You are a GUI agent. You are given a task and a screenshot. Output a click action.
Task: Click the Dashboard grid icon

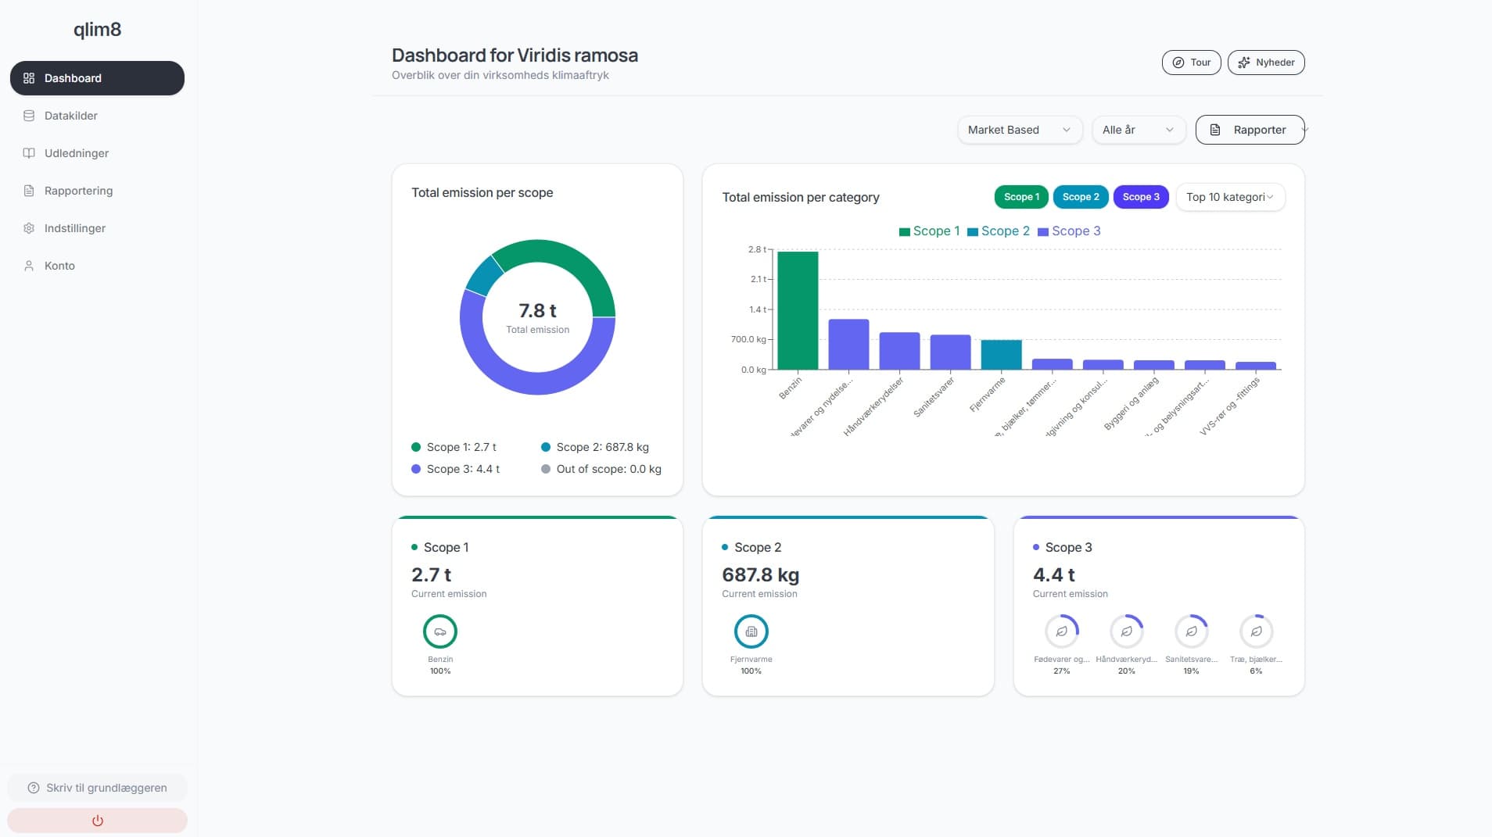[29, 78]
